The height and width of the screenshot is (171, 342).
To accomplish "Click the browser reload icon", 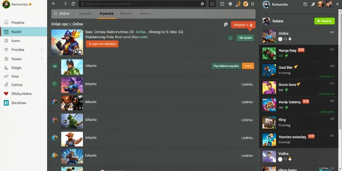I will pyautogui.click(x=73, y=4).
